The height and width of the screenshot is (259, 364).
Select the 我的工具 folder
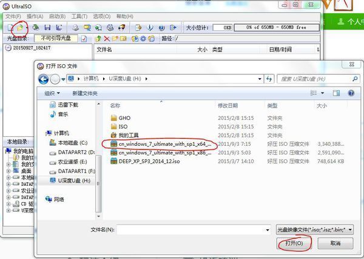(124, 135)
